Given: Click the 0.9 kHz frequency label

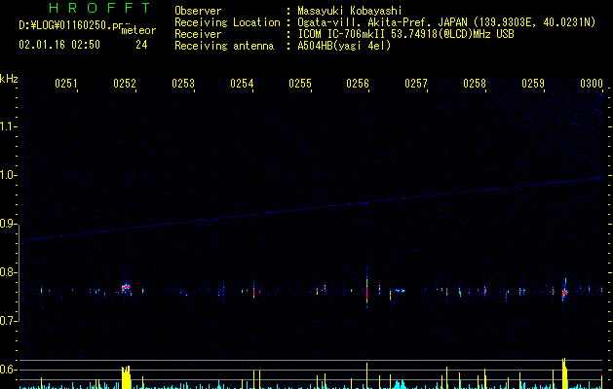Looking at the screenshot, I should tap(8, 224).
